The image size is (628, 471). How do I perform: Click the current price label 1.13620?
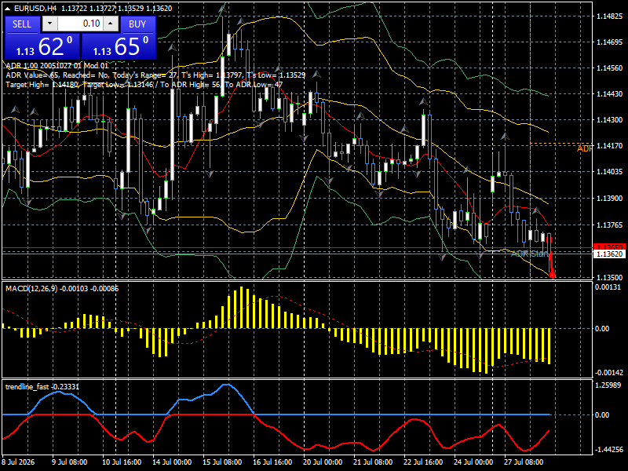[x=610, y=254]
